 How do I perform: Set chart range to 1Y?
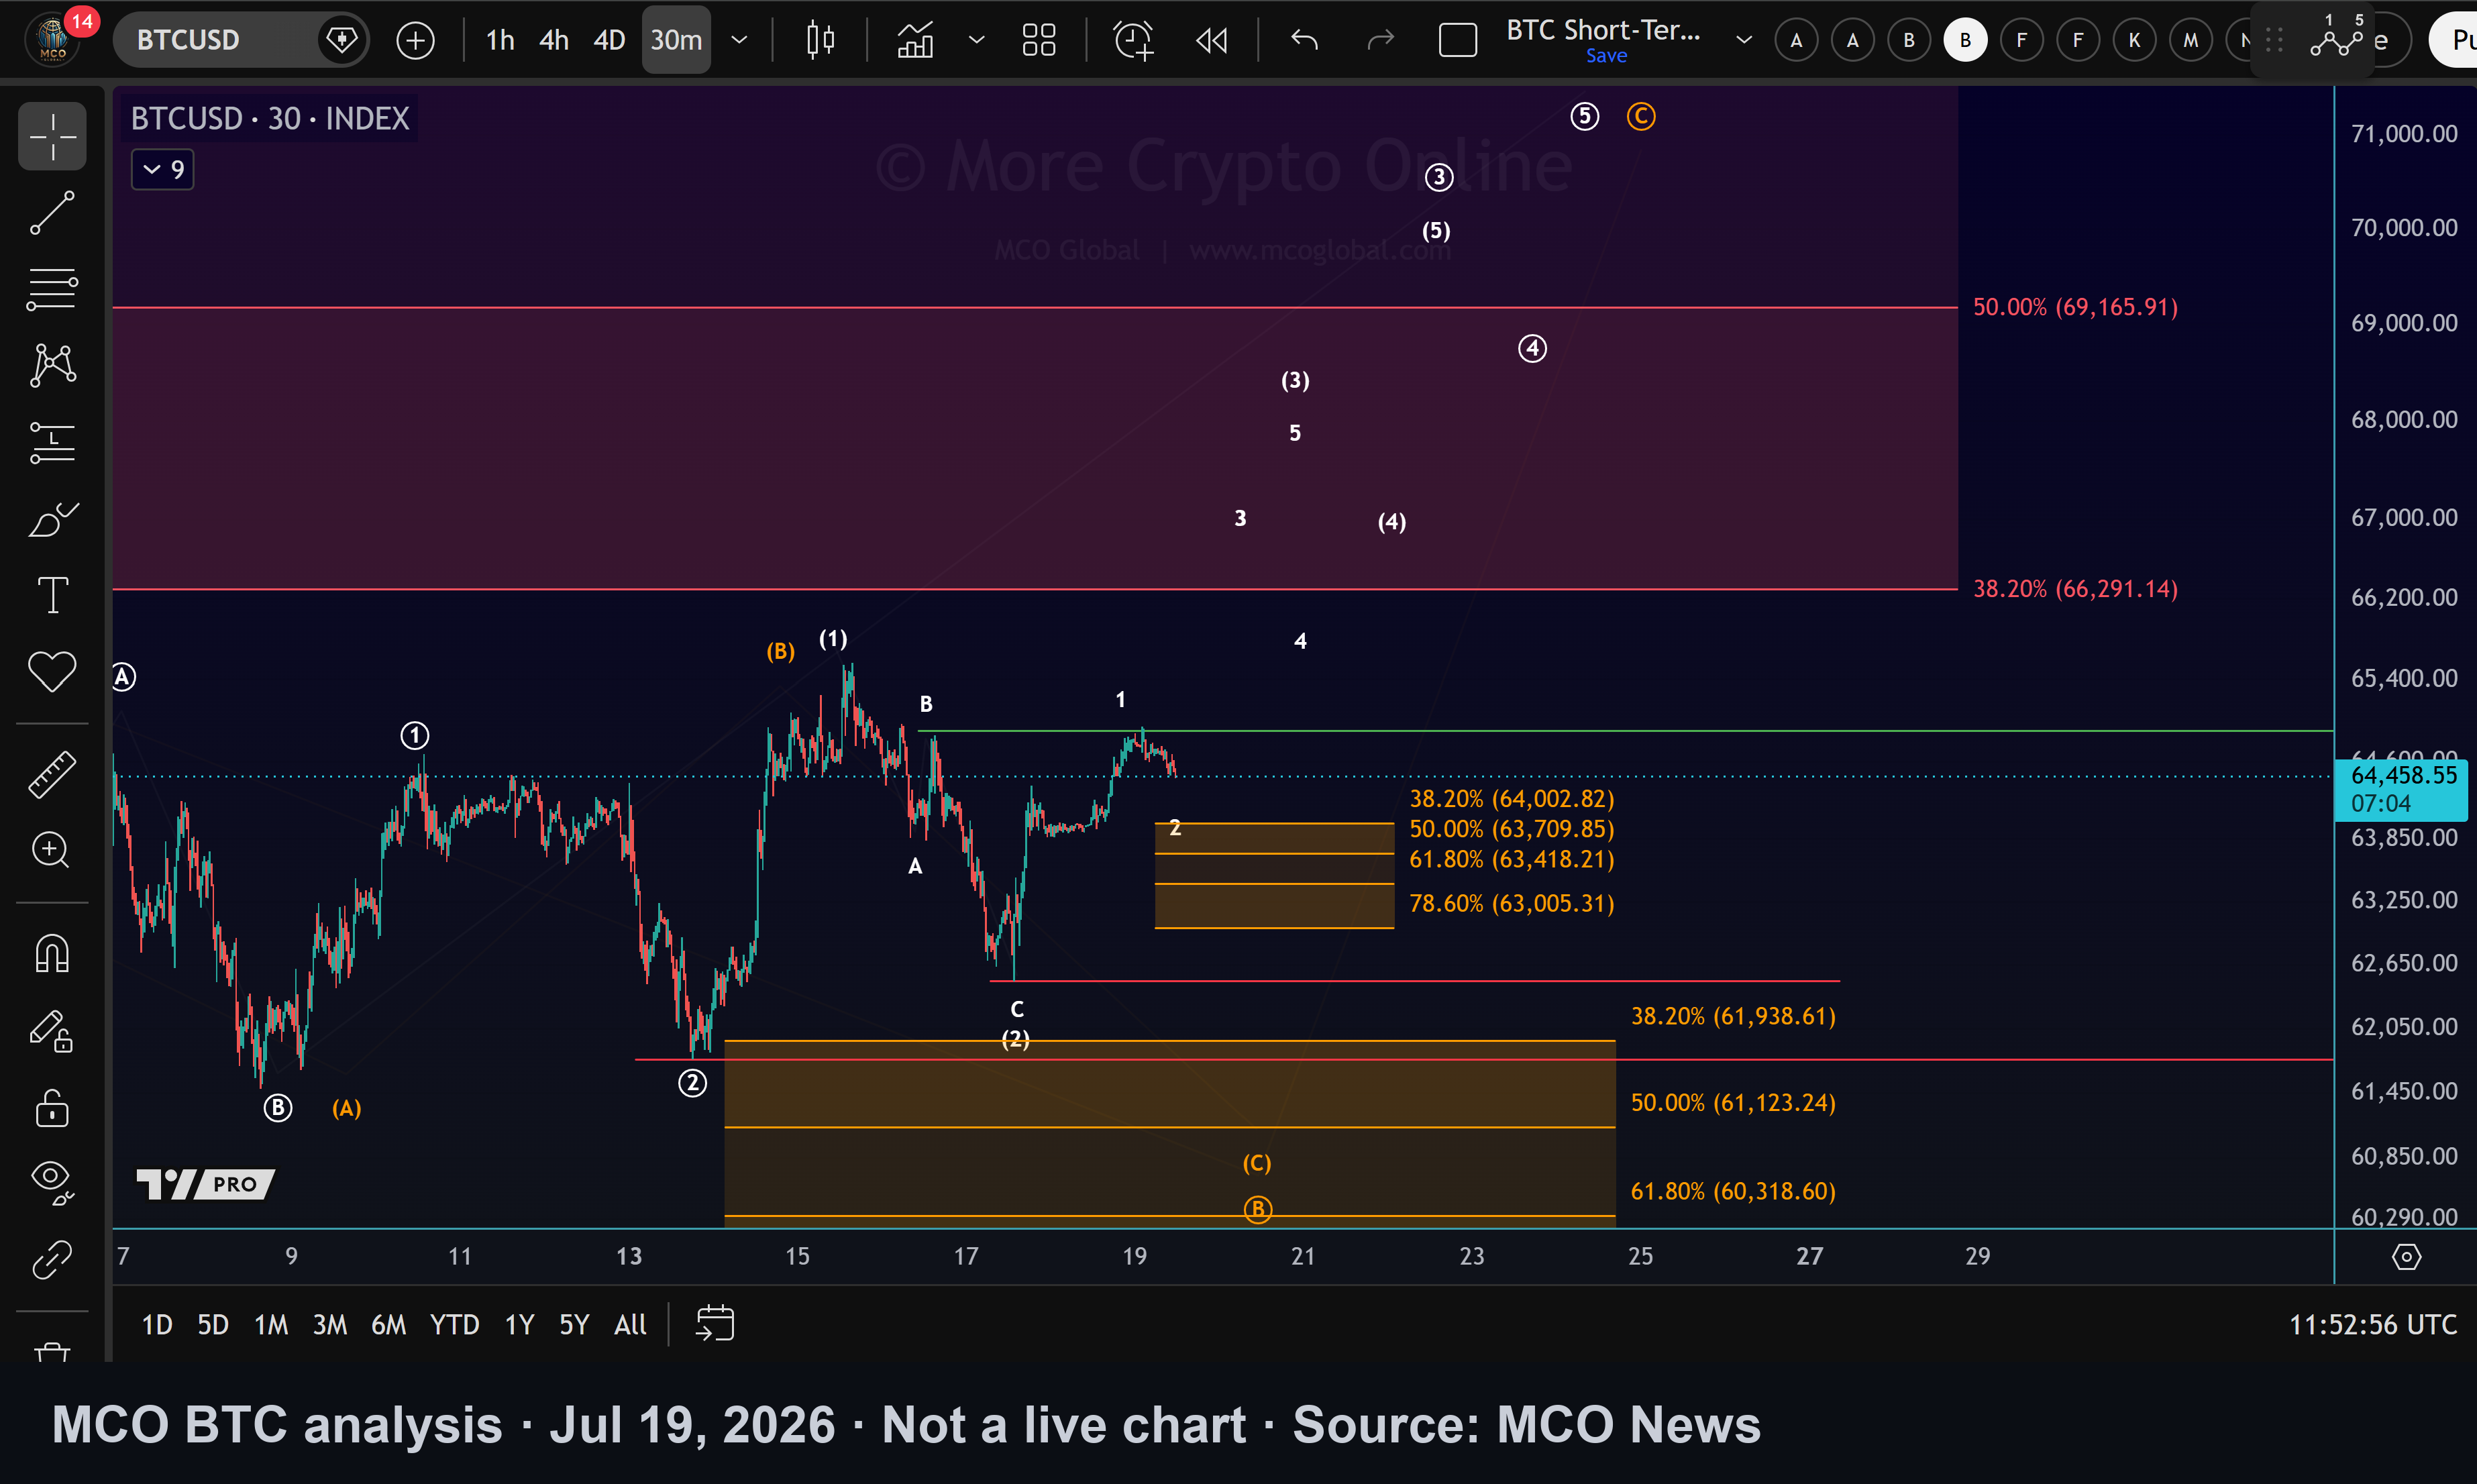coord(519,1325)
